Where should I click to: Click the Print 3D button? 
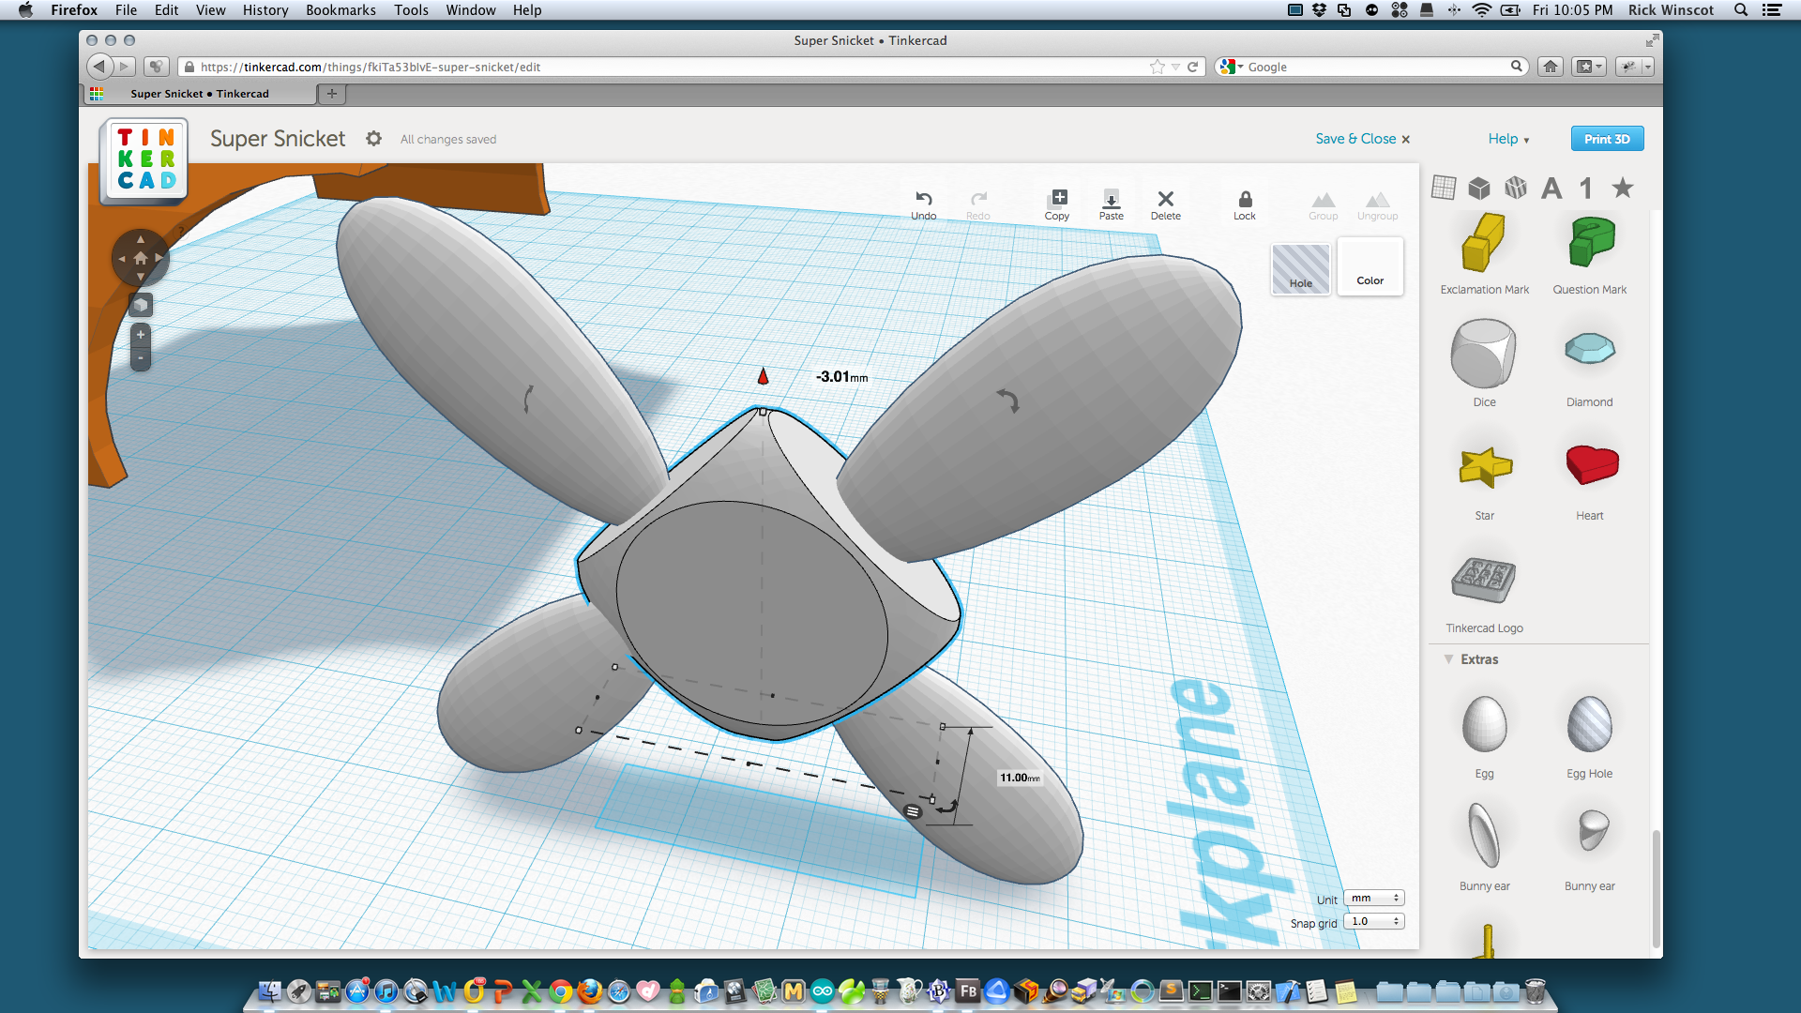1607,139
